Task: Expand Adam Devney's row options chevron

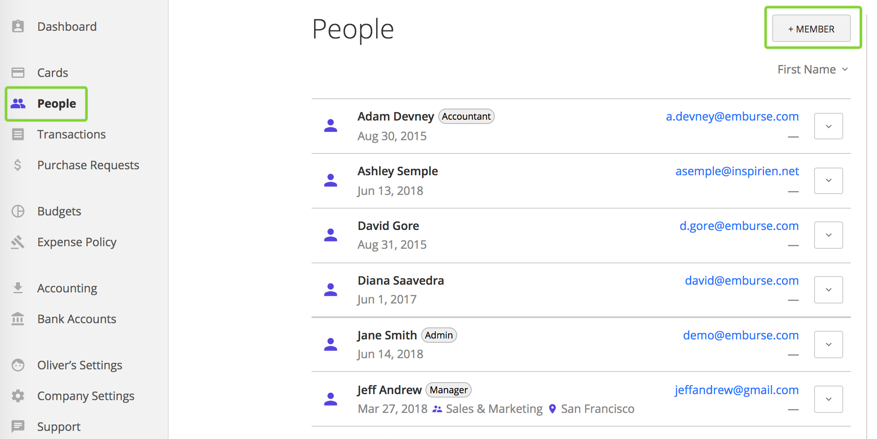Action: tap(828, 126)
